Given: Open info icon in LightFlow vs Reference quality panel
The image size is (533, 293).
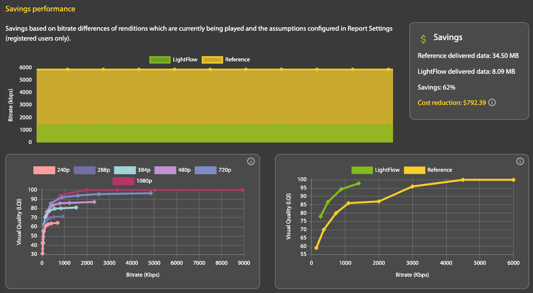Looking at the screenshot, I should pos(520,161).
